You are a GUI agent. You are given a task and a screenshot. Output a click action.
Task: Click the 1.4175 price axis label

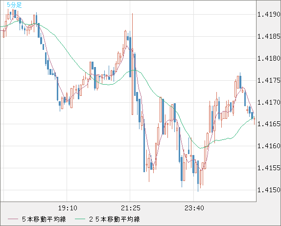(x=269, y=80)
